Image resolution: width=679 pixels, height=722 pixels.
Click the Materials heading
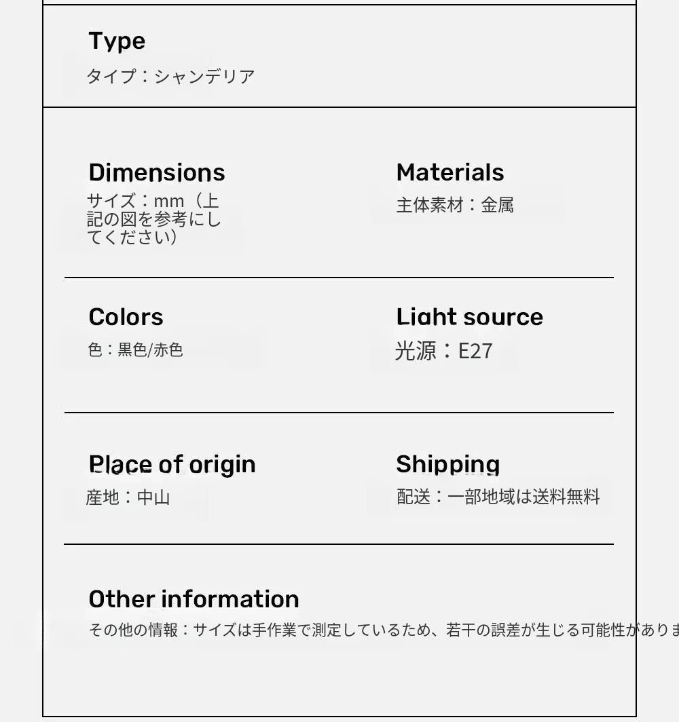point(450,172)
